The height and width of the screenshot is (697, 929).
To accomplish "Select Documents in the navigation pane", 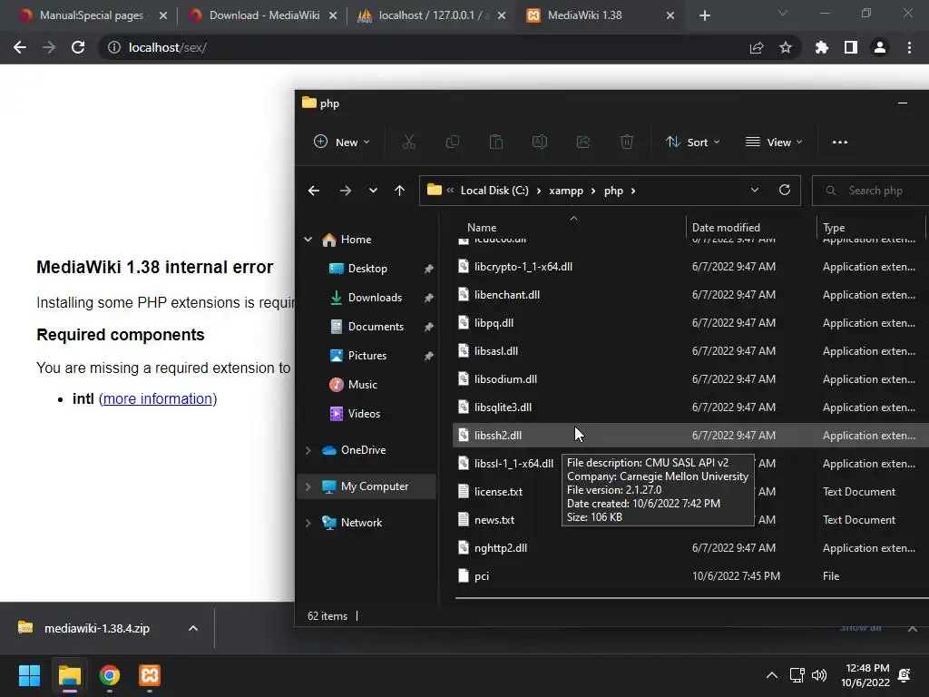I will click(x=376, y=327).
